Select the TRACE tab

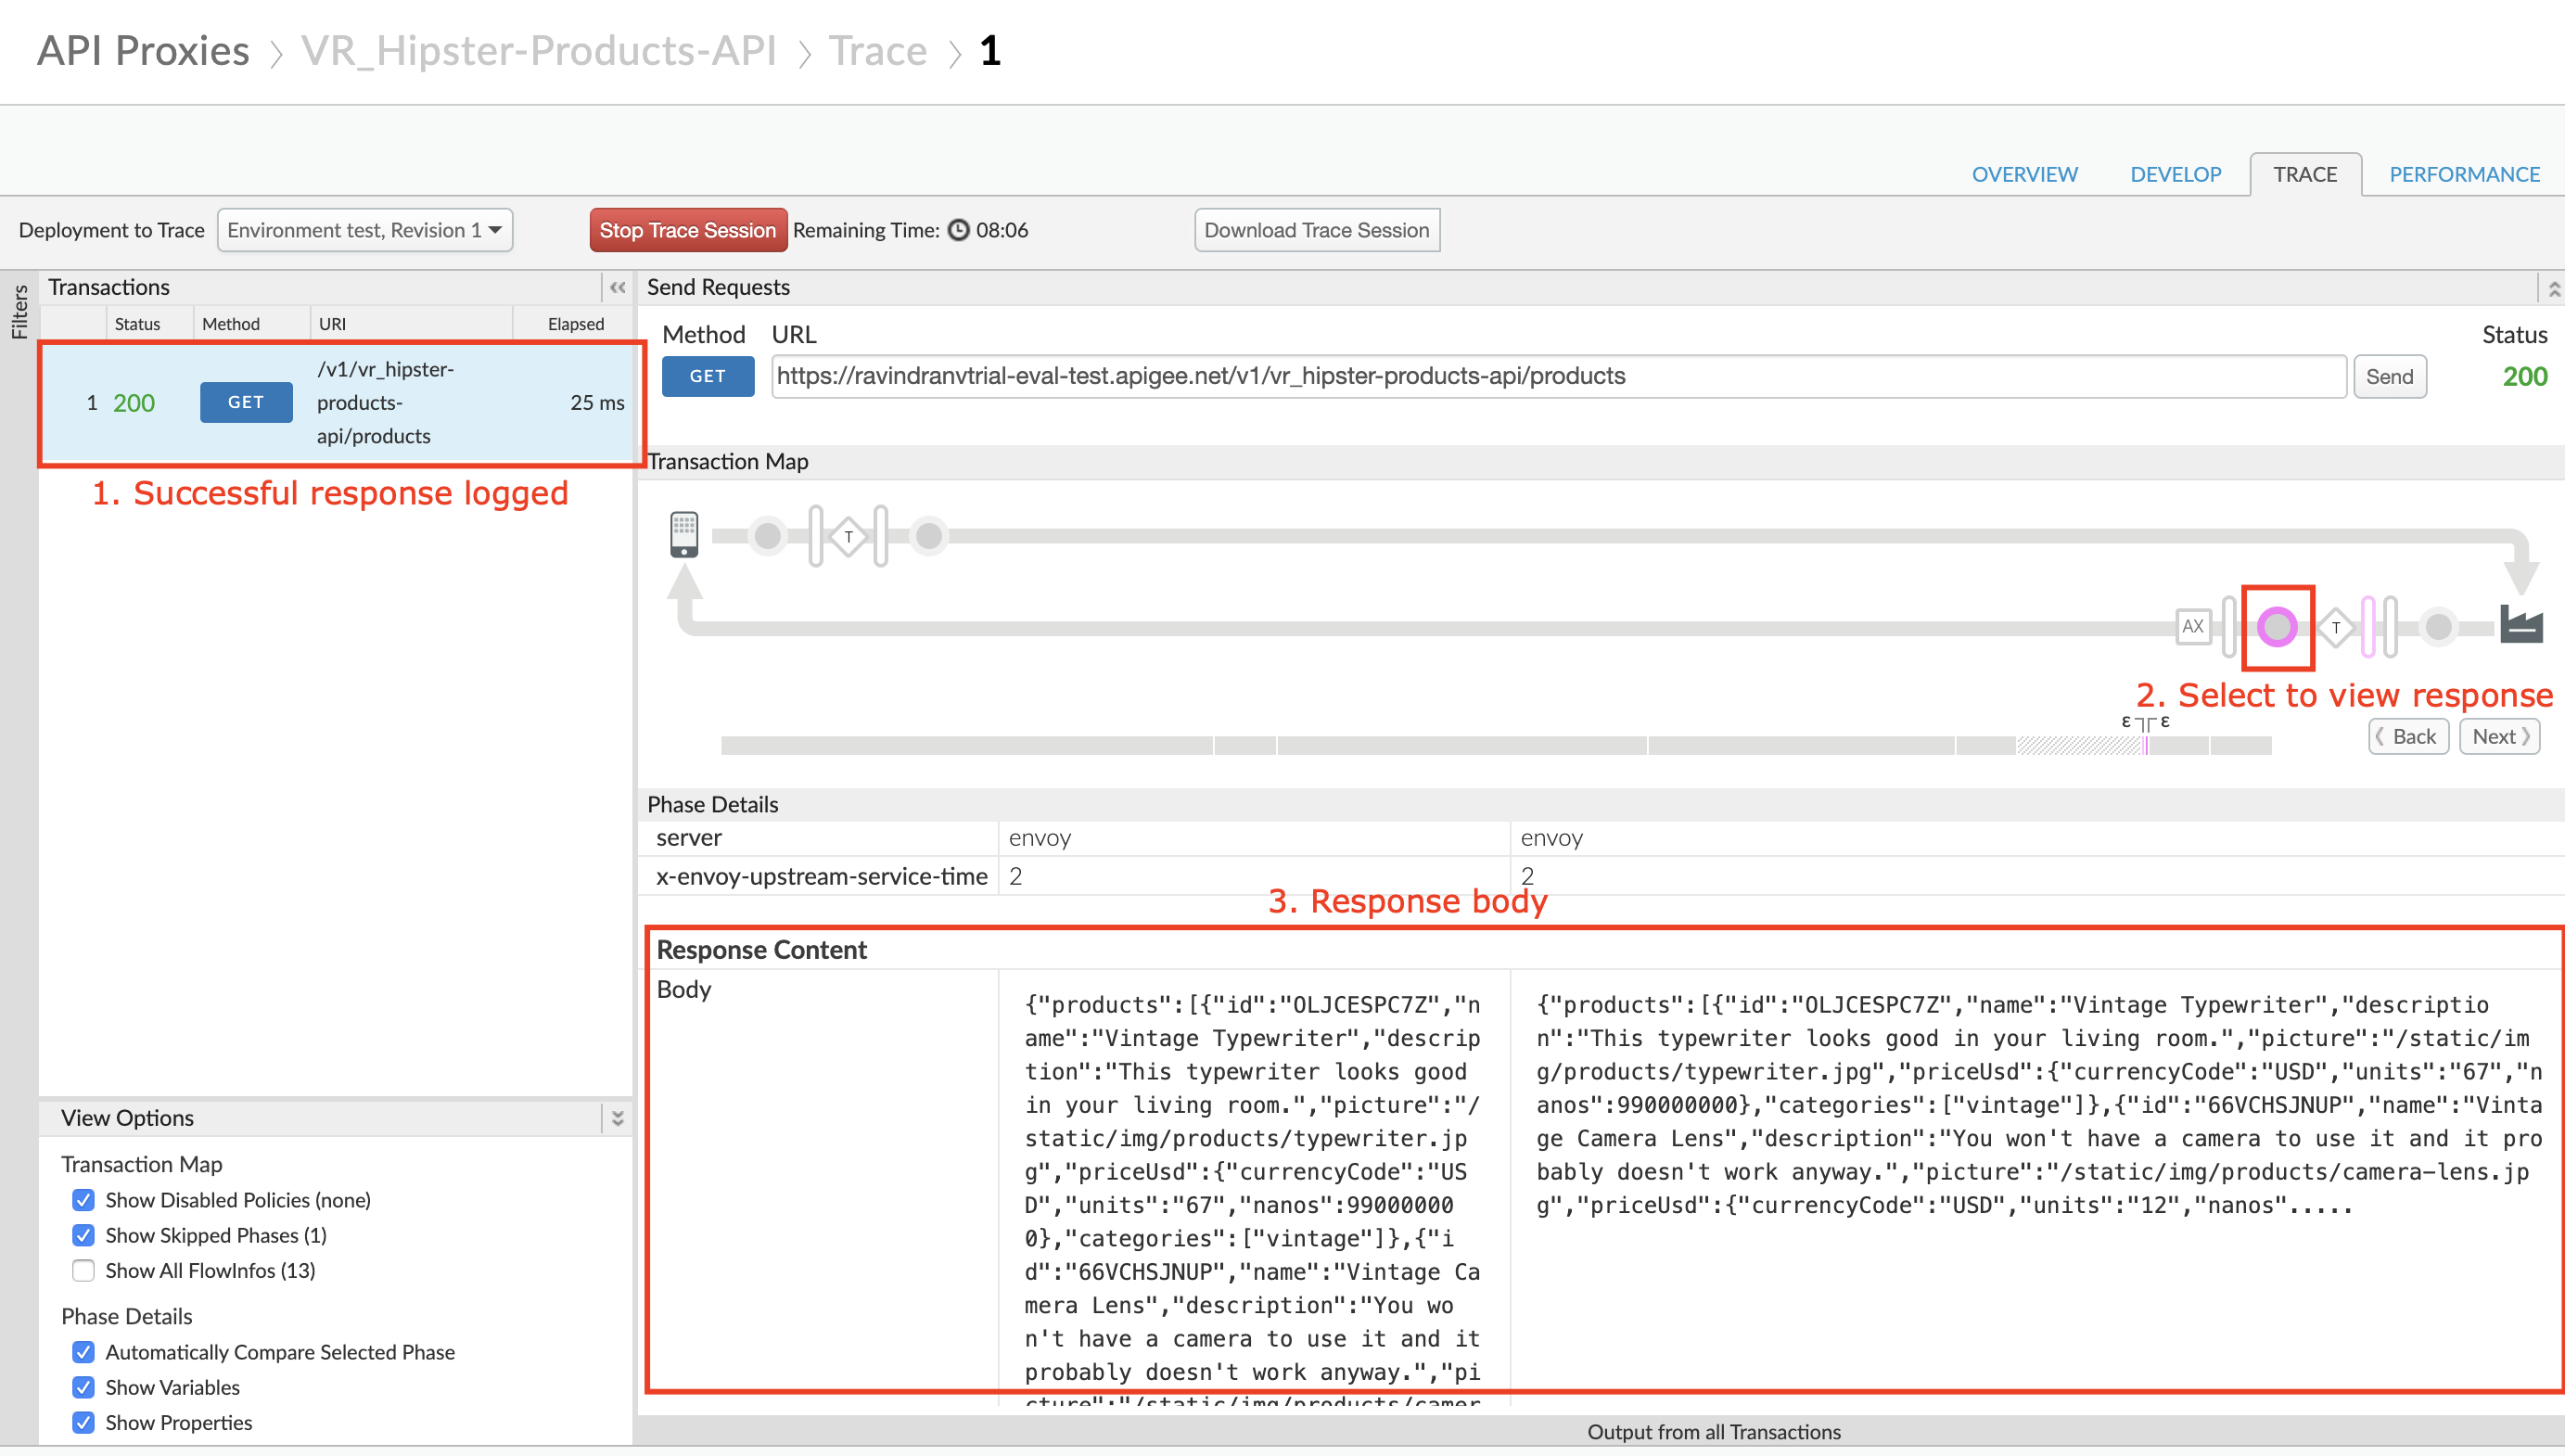(x=2305, y=174)
